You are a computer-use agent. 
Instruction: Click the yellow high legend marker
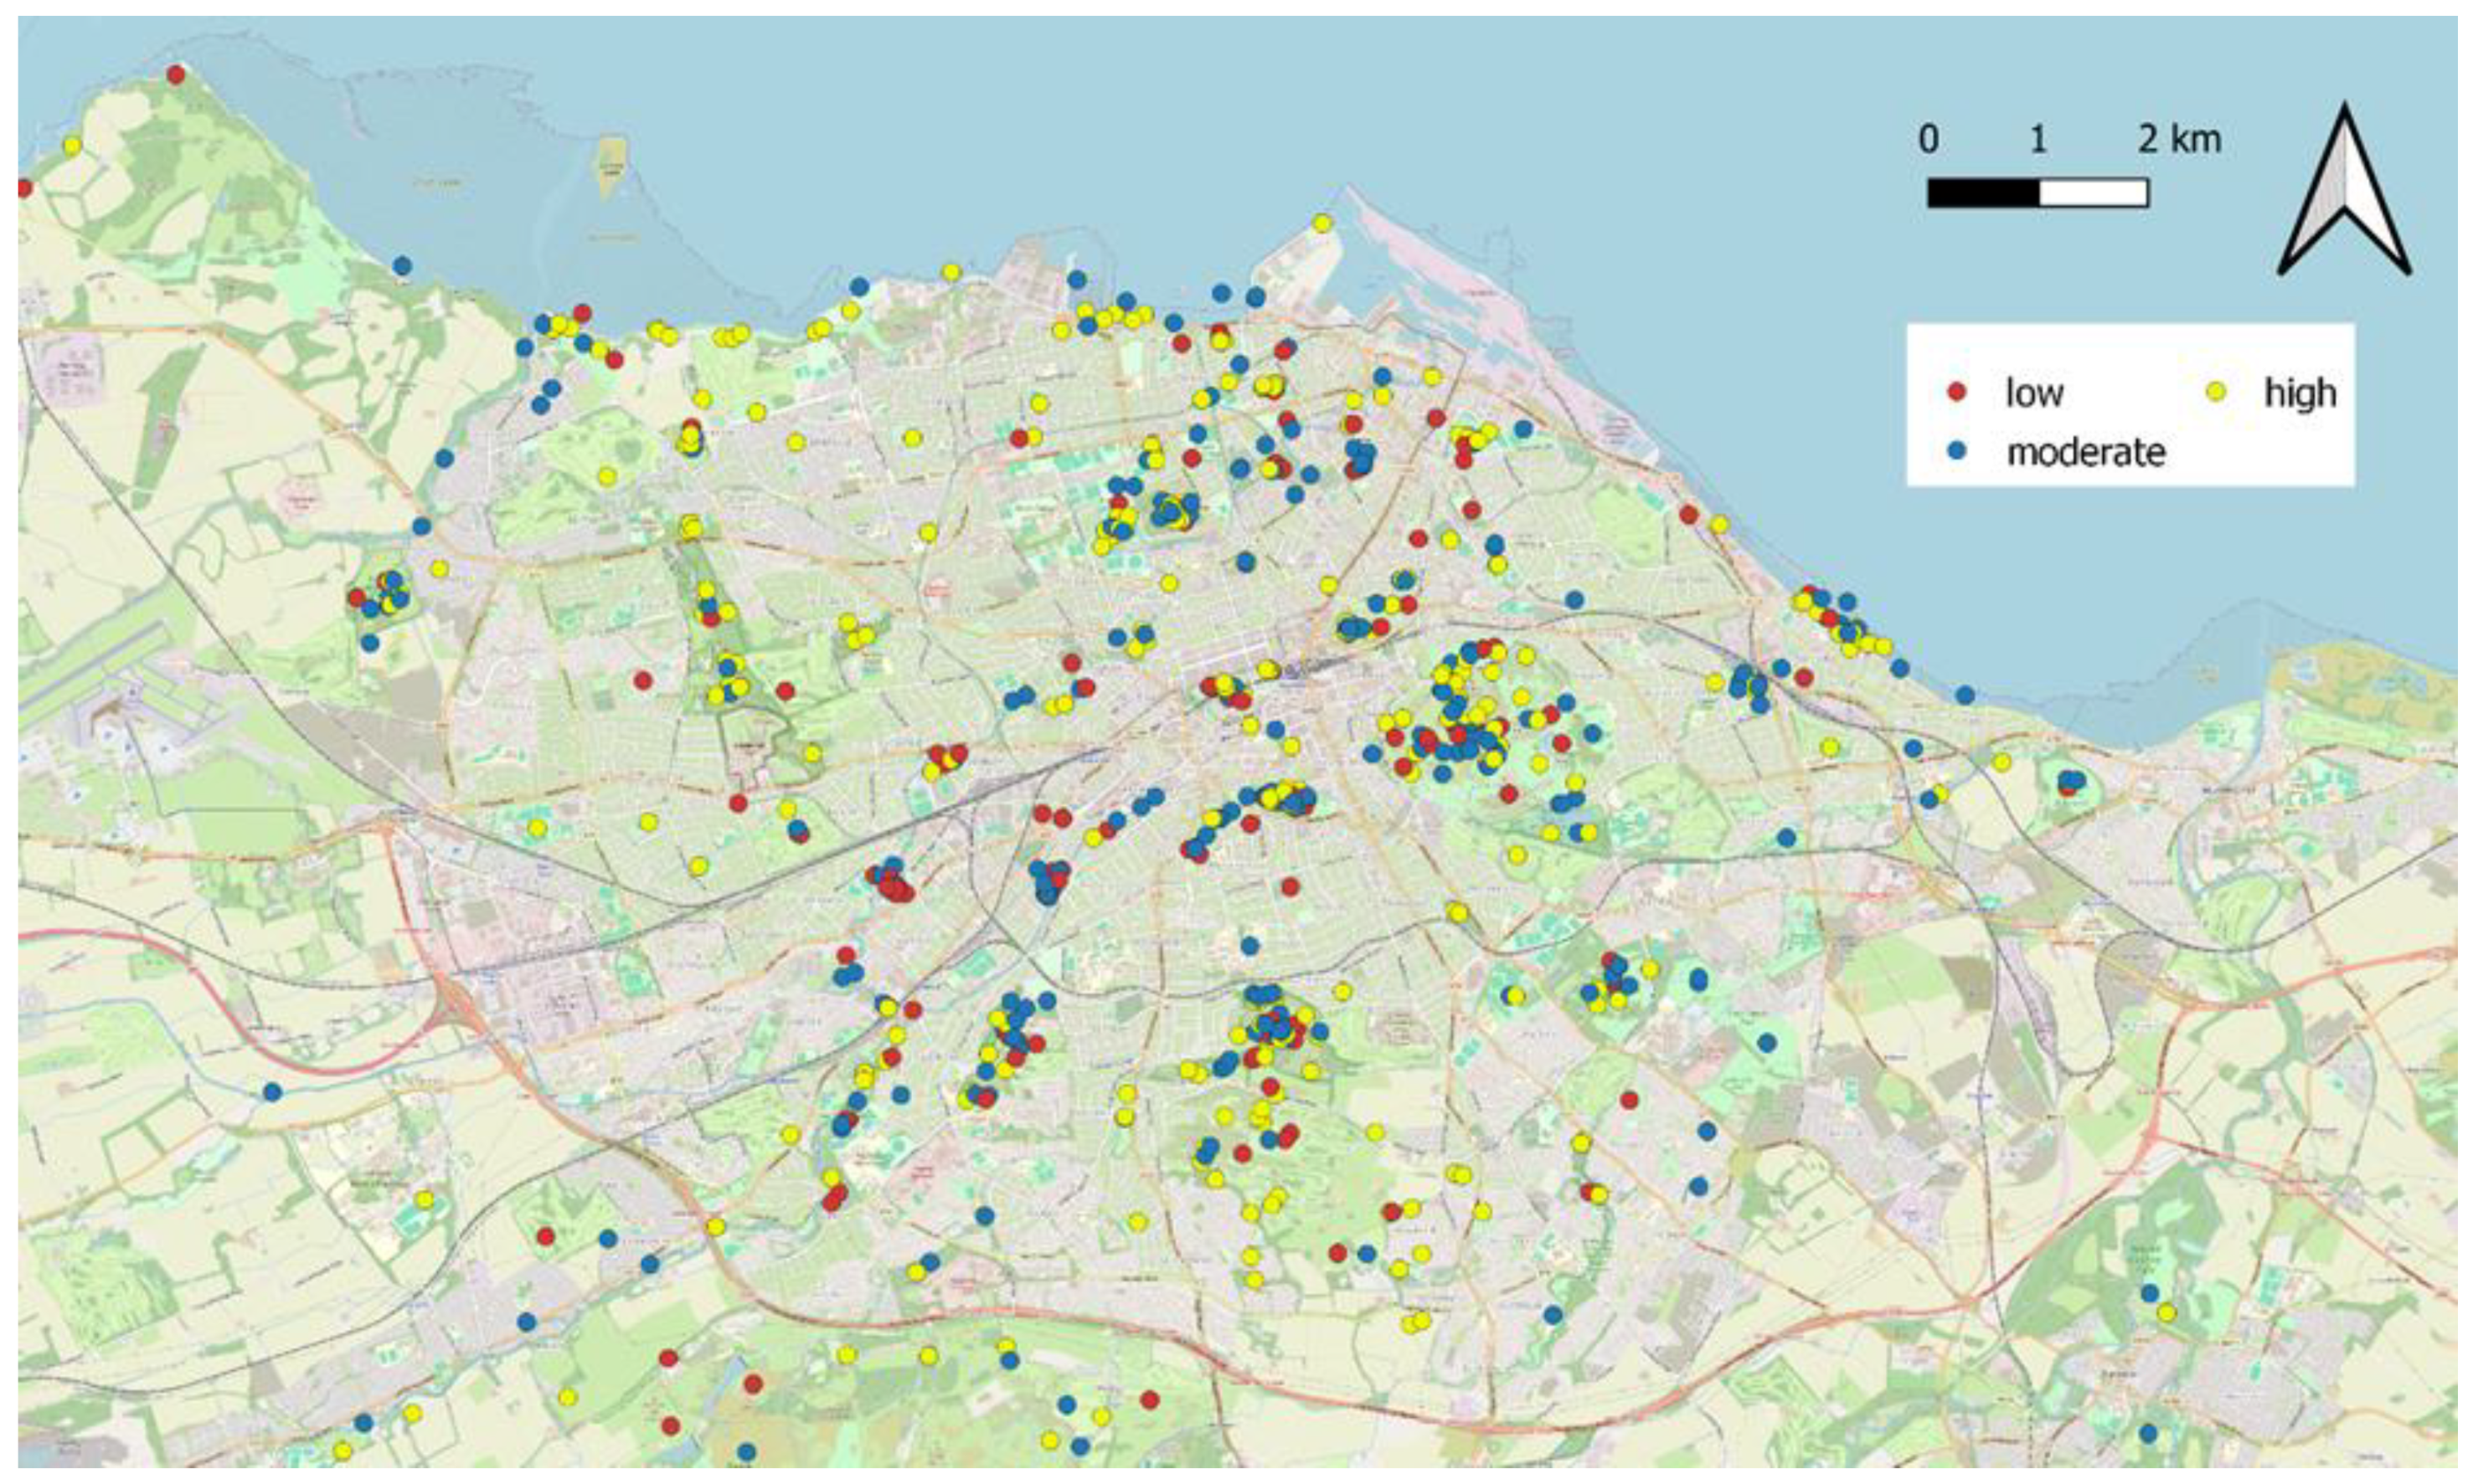tap(2218, 392)
